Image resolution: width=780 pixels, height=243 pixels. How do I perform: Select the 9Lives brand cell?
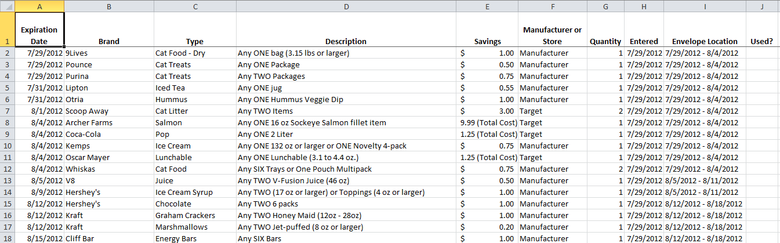tap(109, 53)
